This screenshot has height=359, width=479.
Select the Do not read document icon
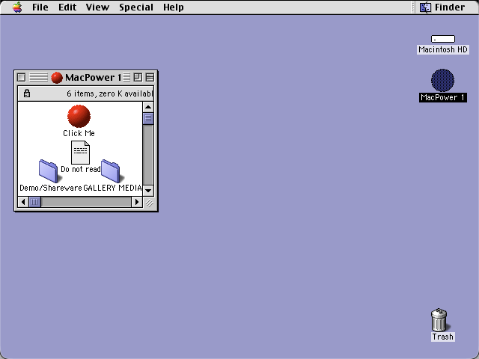[x=80, y=153]
